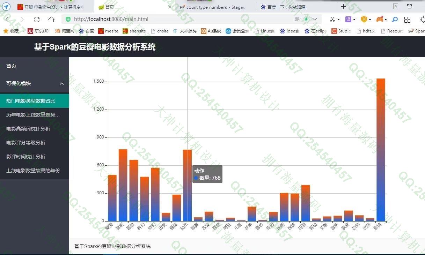Viewport: 425px width, 255px height.
Task: Click the 爱情 bar in the chart
Action: tap(112, 198)
